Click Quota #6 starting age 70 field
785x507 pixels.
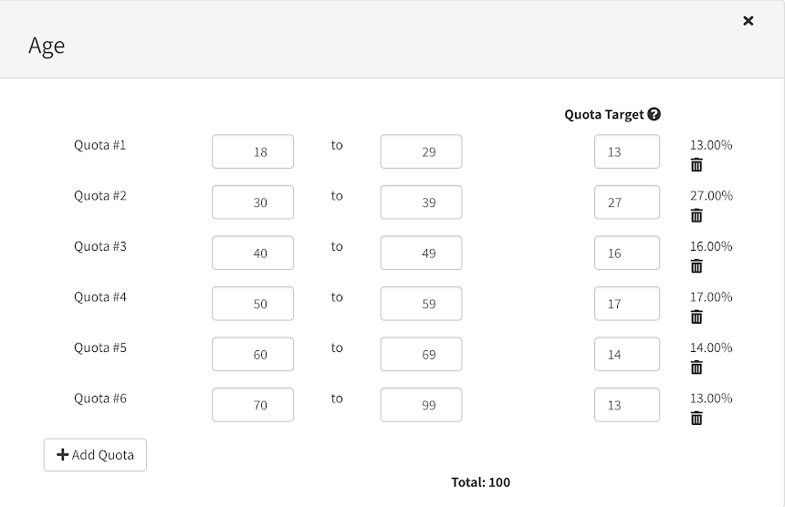click(253, 405)
